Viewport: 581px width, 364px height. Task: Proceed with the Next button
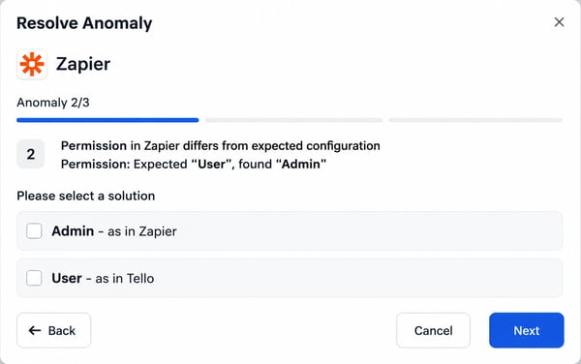(x=527, y=330)
